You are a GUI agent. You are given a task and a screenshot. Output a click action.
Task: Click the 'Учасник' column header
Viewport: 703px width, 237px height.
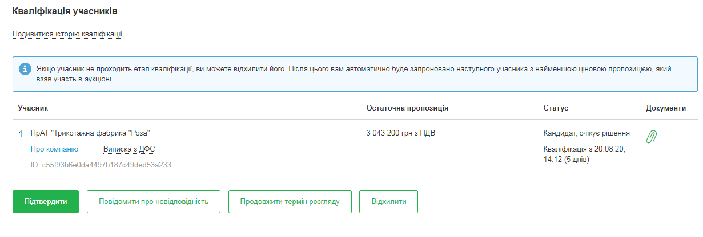point(33,108)
